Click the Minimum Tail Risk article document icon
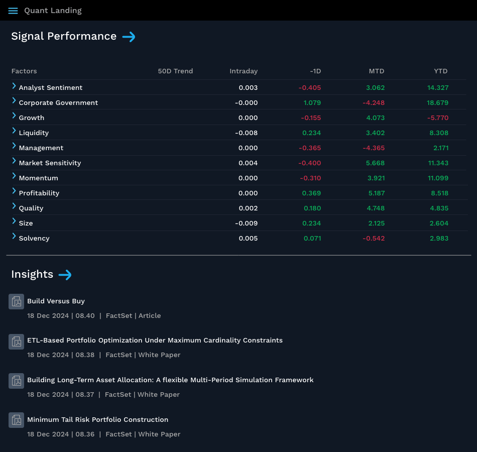This screenshot has width=477, height=452. (16, 420)
